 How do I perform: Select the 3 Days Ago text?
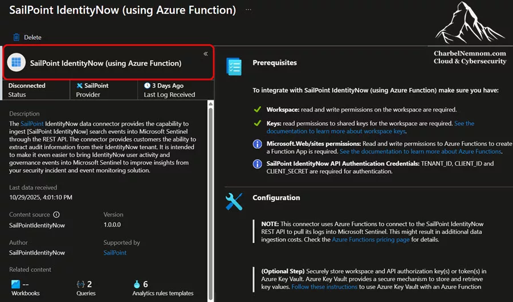click(168, 85)
